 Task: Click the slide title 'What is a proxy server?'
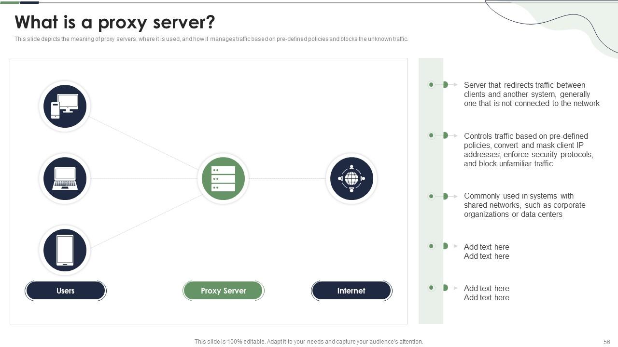[114, 22]
